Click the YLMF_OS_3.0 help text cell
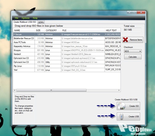155x136 pixels. [x=113, y=70]
